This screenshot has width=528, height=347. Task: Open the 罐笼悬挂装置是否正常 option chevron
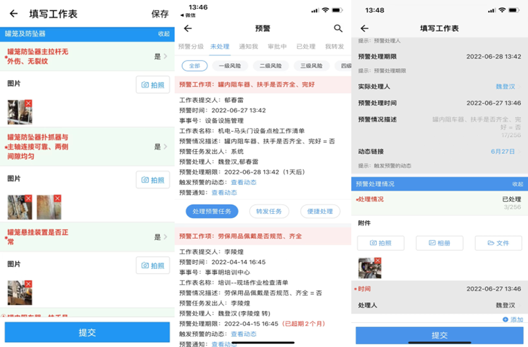pyautogui.click(x=164, y=237)
